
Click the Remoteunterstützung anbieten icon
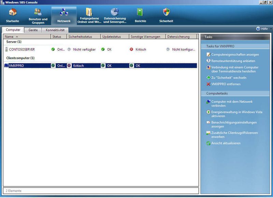coord(208,61)
